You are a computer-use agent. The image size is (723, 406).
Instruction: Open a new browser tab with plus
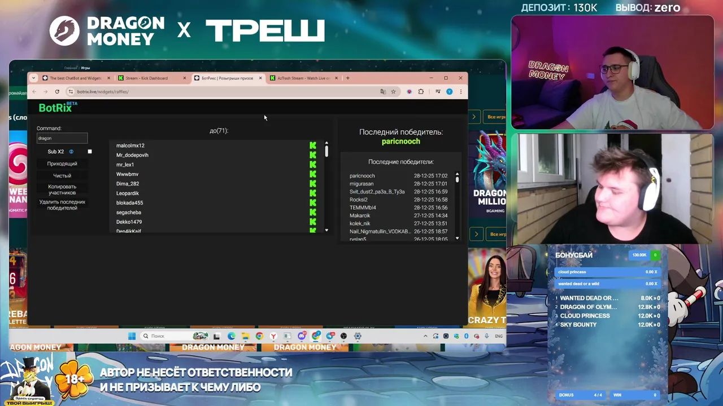tap(347, 78)
